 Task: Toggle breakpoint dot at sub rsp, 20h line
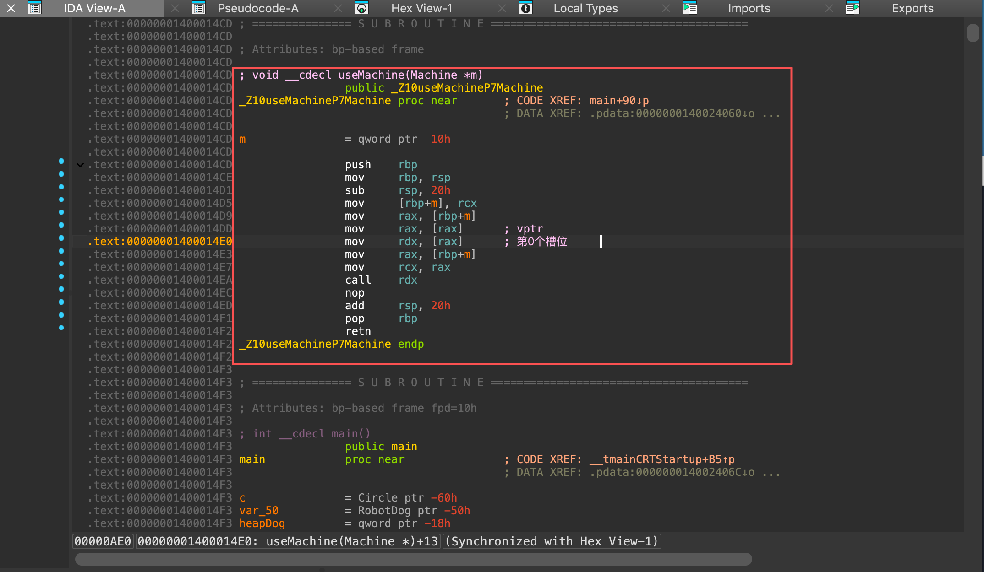[61, 187]
